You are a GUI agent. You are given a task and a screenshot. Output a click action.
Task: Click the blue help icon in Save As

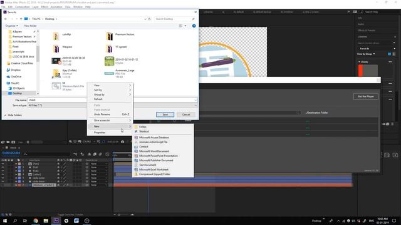pyautogui.click(x=194, y=26)
